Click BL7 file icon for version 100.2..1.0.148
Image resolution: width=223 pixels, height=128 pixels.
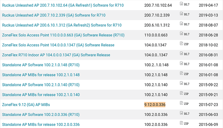tap(181, 63)
